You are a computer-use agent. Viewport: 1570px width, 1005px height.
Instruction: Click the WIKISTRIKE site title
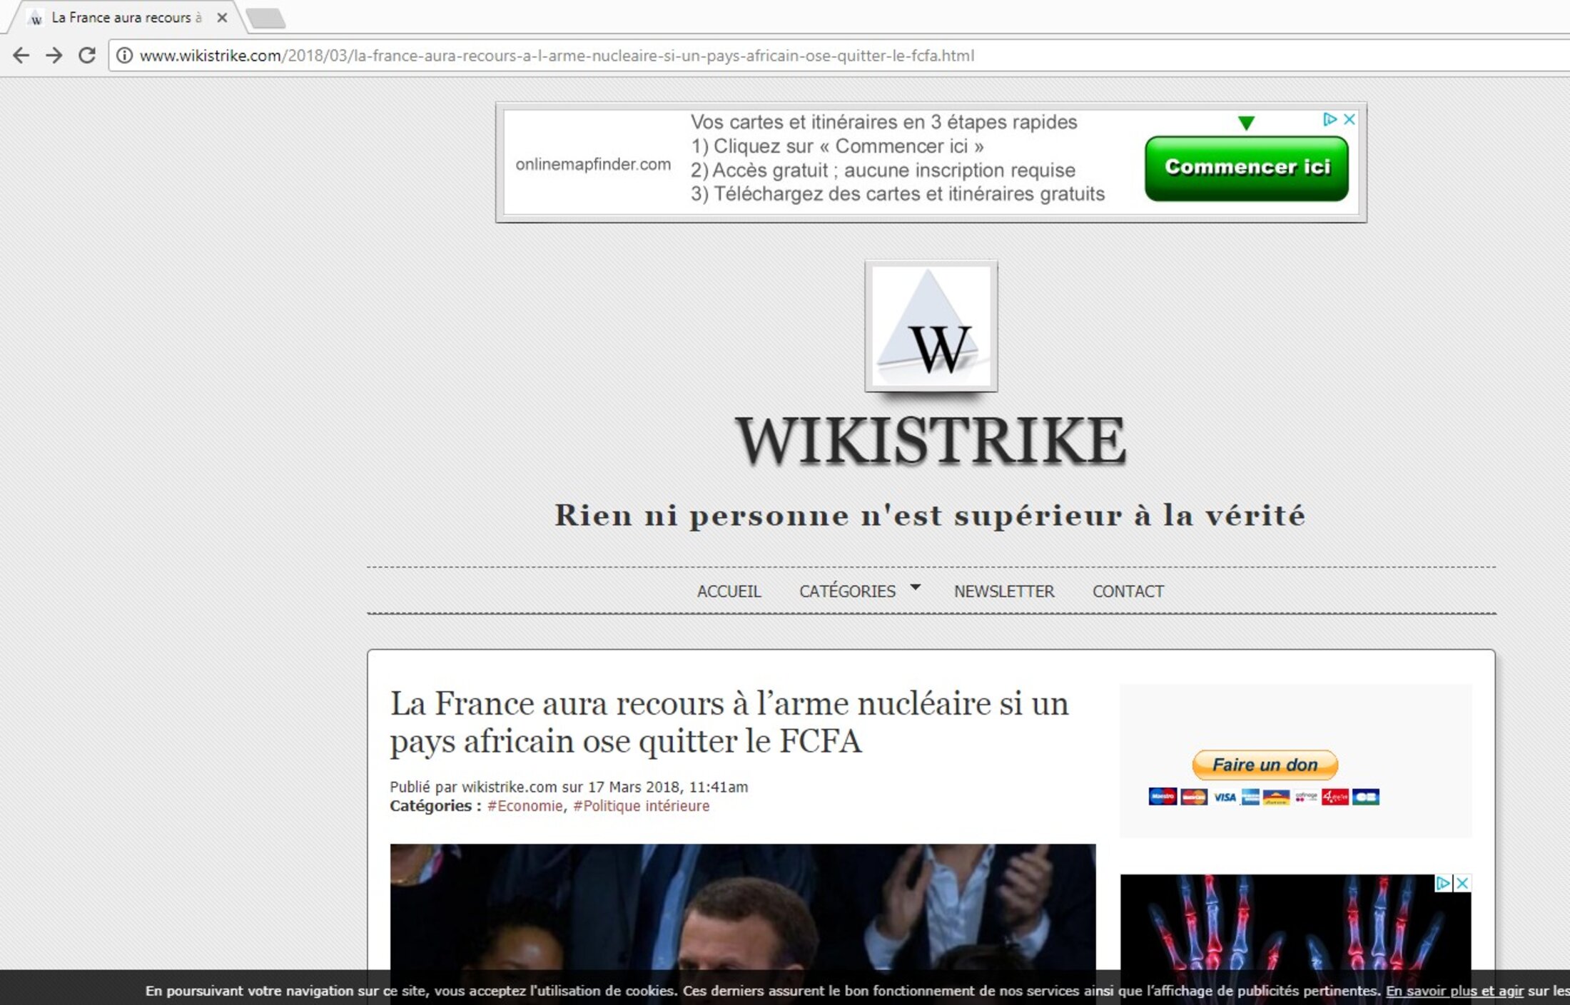click(931, 440)
